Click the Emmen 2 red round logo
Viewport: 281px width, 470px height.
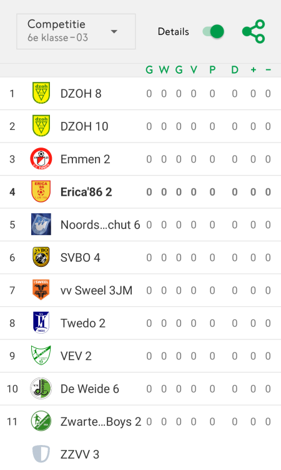41,159
